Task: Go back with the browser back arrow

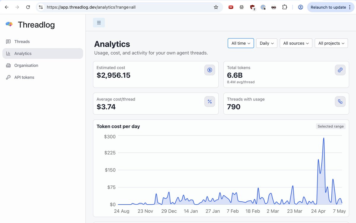Action: pyautogui.click(x=7, y=7)
